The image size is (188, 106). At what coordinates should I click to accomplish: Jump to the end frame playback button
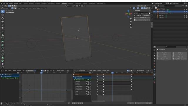(82, 103)
